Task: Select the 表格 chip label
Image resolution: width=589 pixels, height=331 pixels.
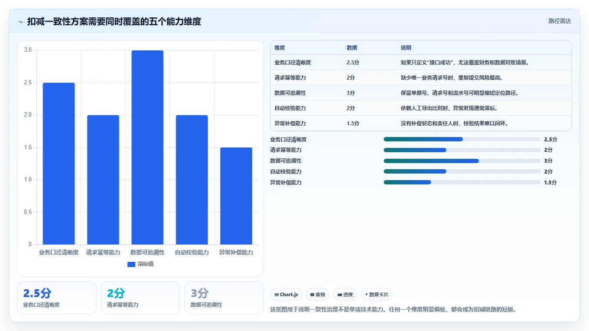Action: coord(320,295)
